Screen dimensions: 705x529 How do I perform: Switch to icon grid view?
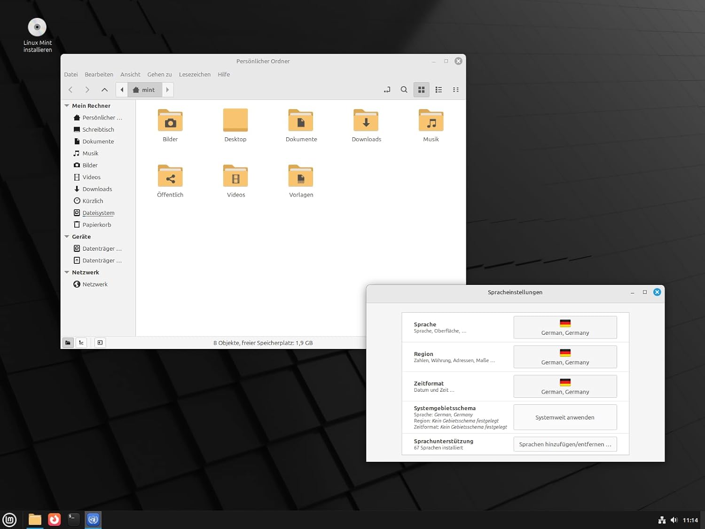tap(421, 90)
